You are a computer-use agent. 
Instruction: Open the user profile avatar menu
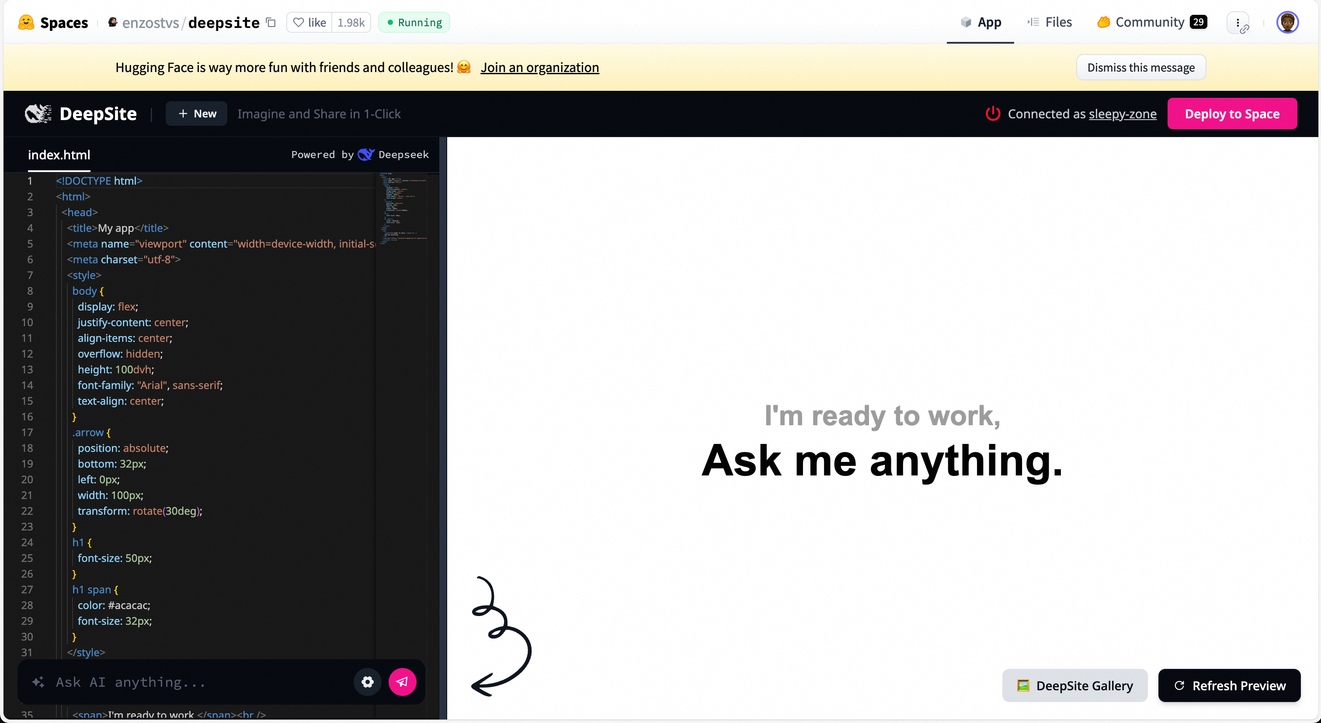[x=1287, y=23]
